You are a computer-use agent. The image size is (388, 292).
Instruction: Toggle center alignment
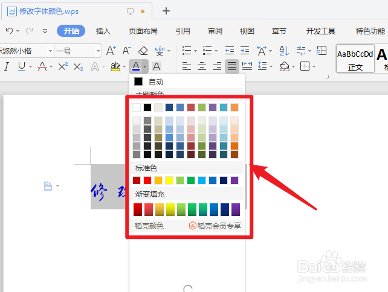(x=202, y=66)
